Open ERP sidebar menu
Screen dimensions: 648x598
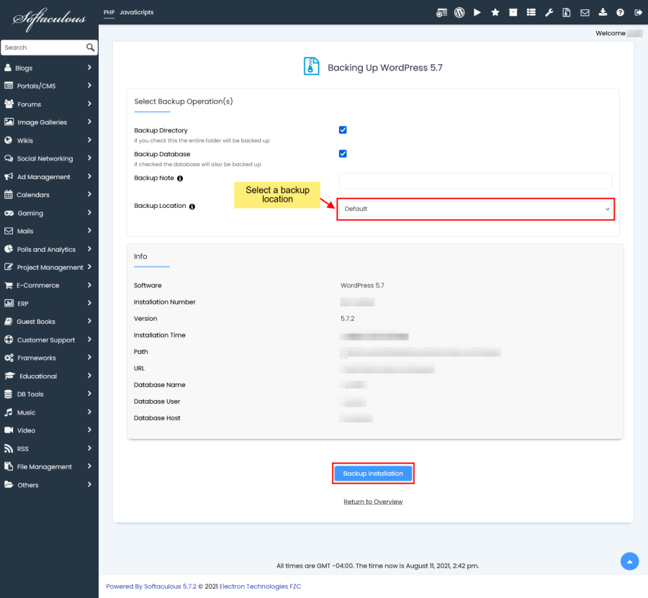tap(49, 304)
